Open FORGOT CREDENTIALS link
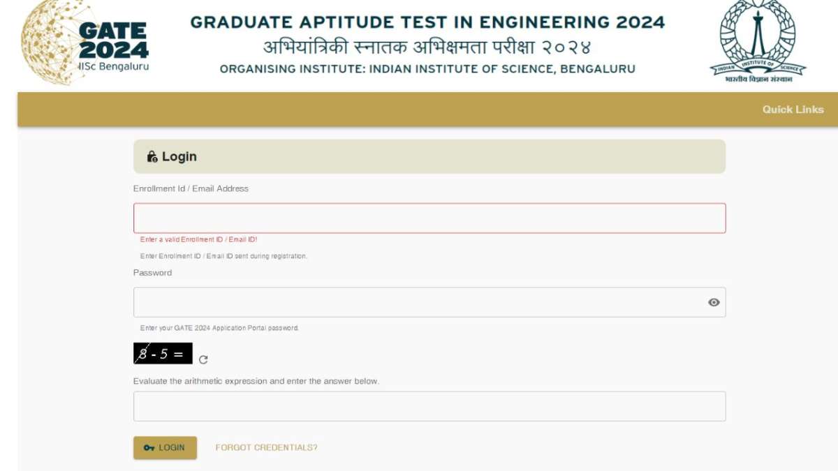This screenshot has width=838, height=471. (267, 447)
